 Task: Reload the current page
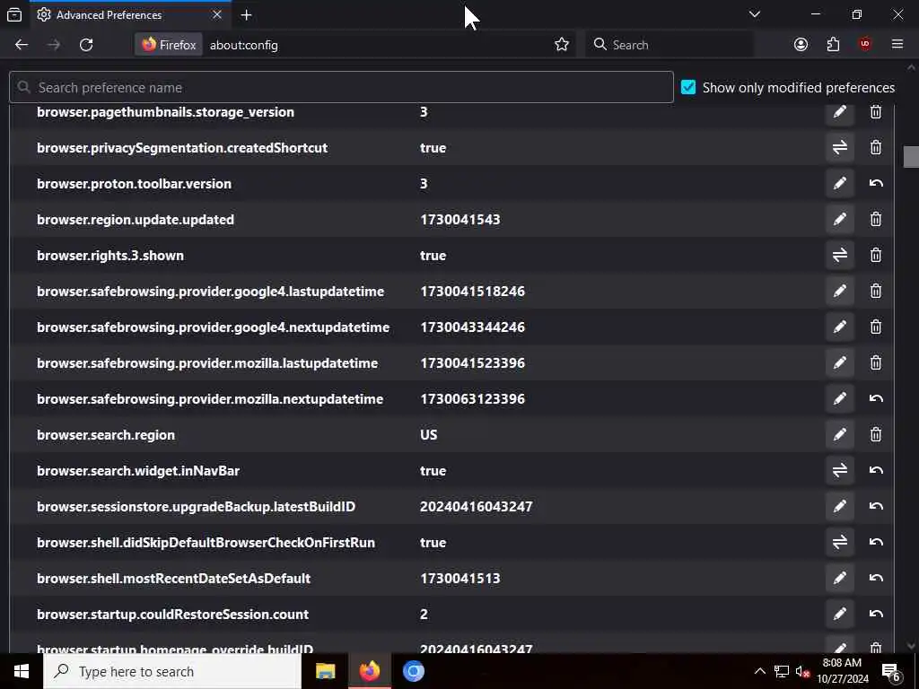point(86,45)
